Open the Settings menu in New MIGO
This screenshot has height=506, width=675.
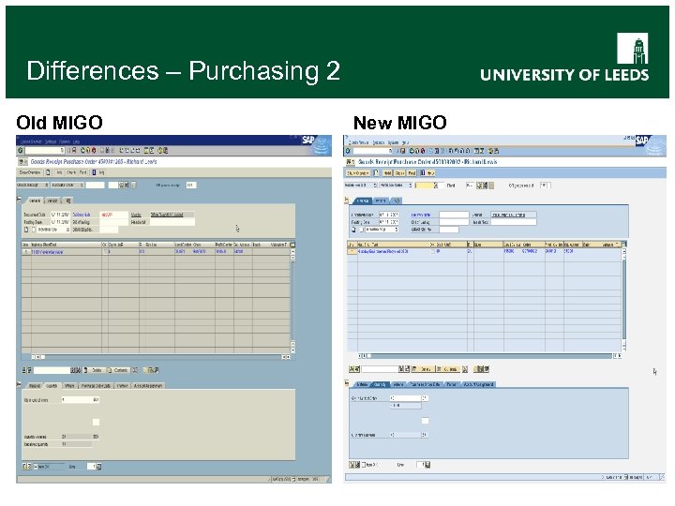click(378, 142)
